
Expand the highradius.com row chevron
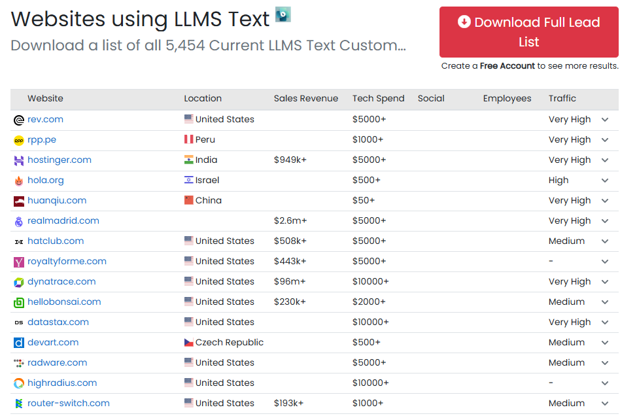coord(604,383)
